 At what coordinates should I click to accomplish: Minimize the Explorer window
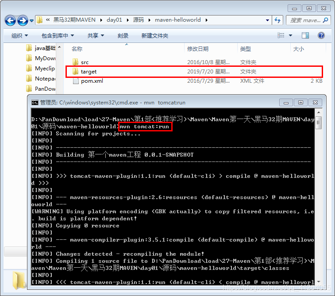[294, 8]
